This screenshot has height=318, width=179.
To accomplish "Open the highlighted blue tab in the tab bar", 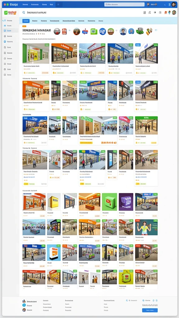I will [26, 21].
